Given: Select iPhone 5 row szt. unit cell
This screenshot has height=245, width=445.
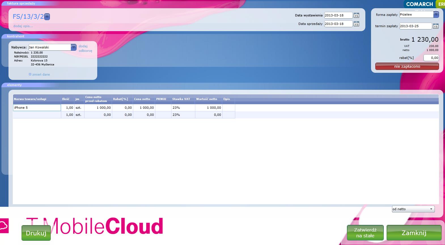Looking at the screenshot, I should pyautogui.click(x=79, y=108).
